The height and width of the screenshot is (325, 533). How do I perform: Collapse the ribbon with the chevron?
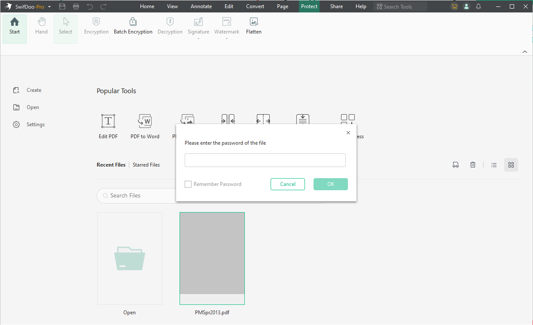tap(524, 52)
